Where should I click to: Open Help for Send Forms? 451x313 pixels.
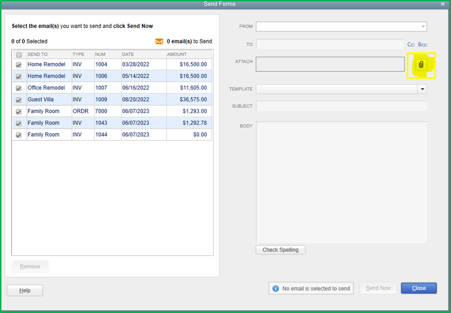[25, 290]
